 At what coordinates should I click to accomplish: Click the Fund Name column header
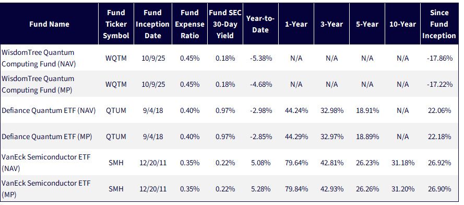pyautogui.click(x=49, y=25)
